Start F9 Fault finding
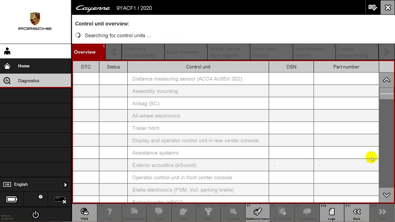Screen dimensions: 395x222 click(x=307, y=212)
